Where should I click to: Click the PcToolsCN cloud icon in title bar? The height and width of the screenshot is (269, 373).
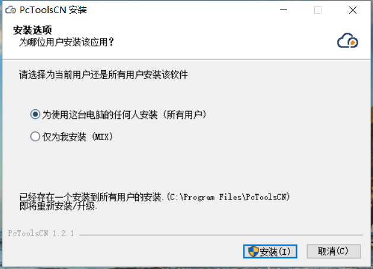click(x=11, y=10)
